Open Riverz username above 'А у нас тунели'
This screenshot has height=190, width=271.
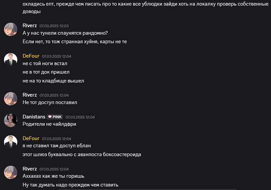pos(30,26)
